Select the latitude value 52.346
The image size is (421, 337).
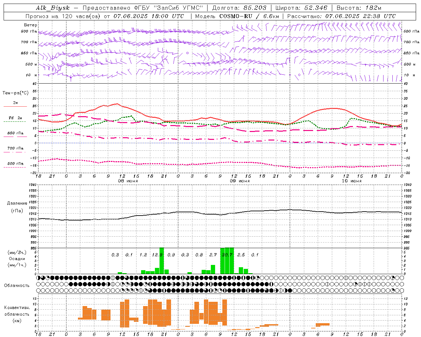tap(316, 8)
